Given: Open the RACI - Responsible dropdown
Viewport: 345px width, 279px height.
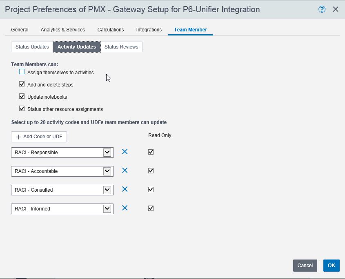Looking at the screenshot, I should [x=107, y=153].
